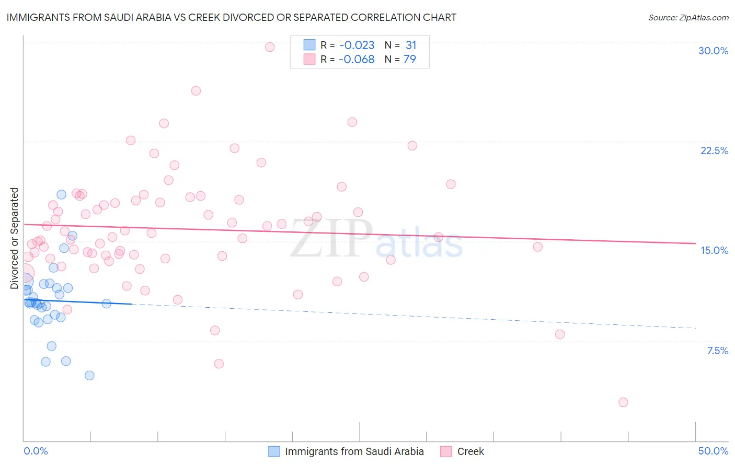Click the lowest blue data point

89,376
